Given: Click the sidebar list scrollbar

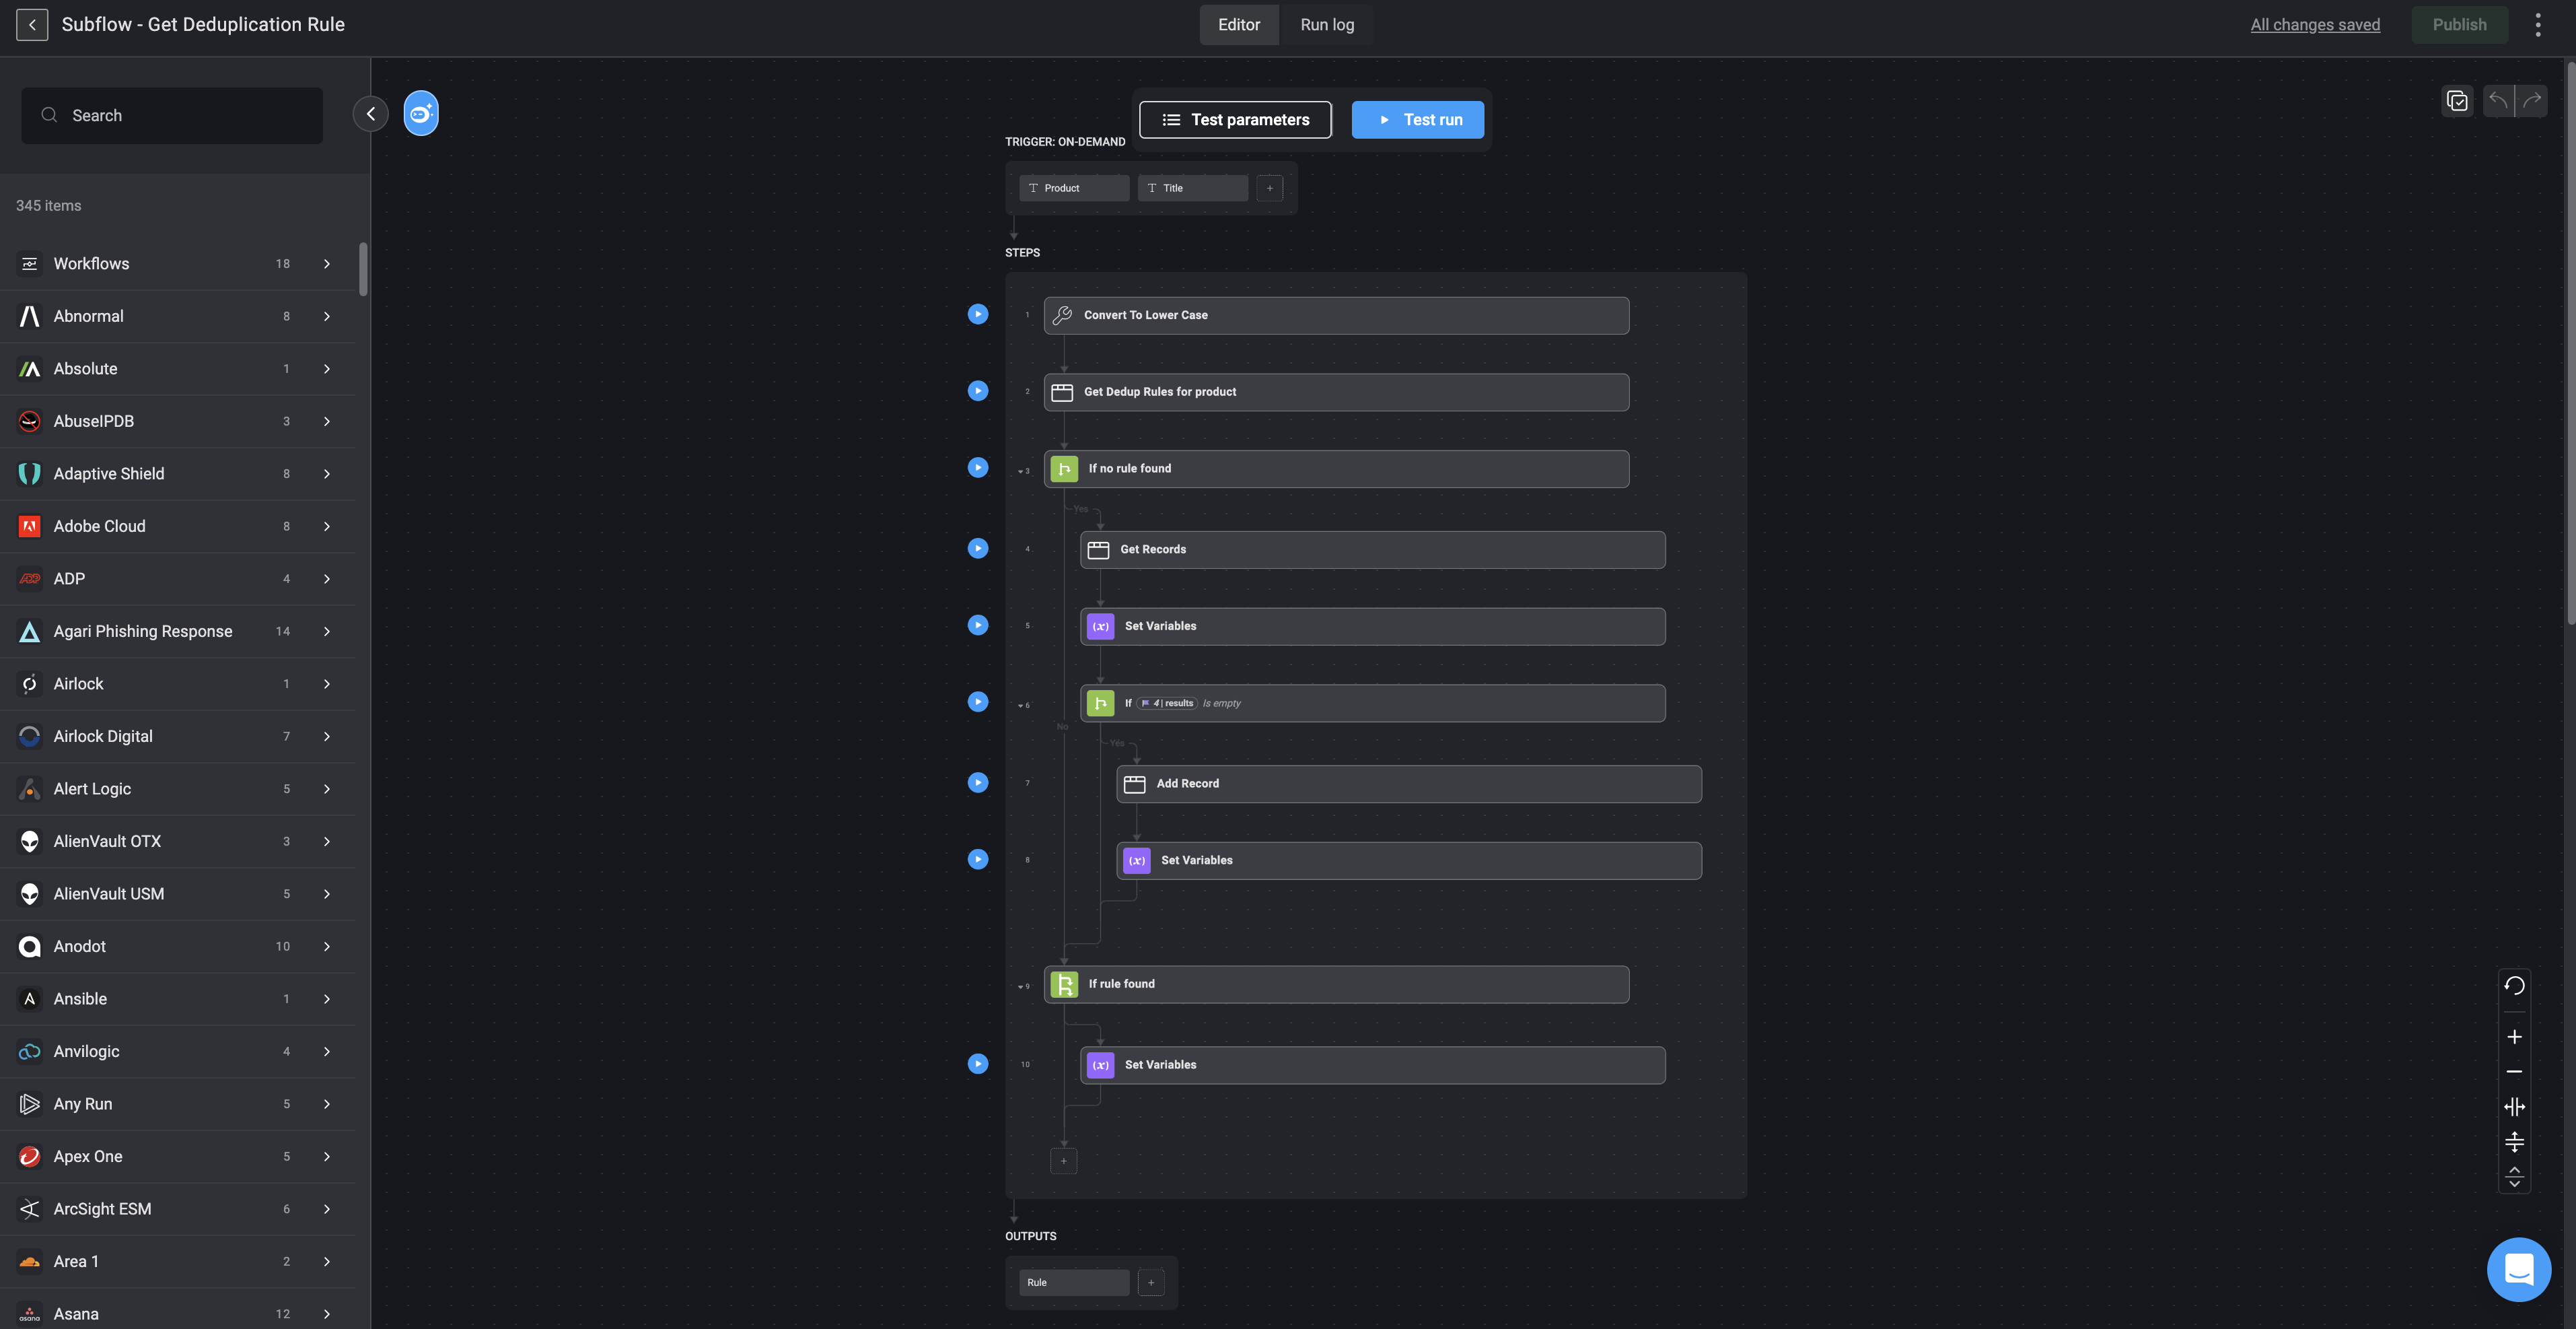Looking at the screenshot, I should (x=363, y=268).
